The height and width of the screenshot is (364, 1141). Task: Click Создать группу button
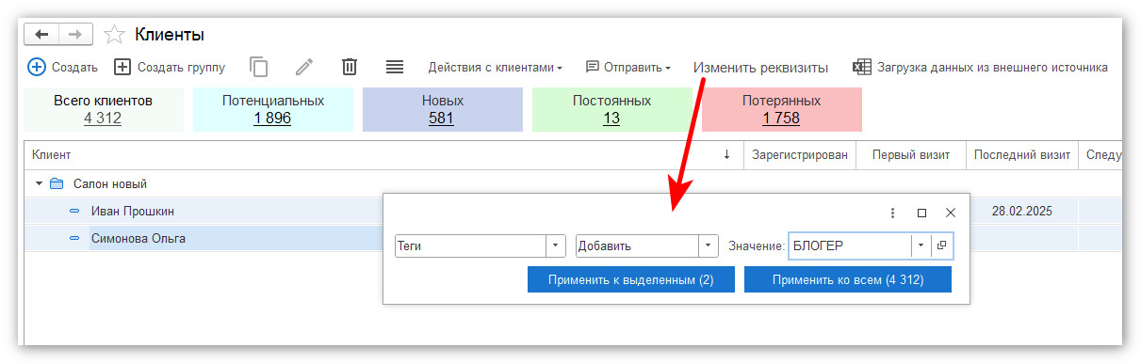tap(170, 67)
